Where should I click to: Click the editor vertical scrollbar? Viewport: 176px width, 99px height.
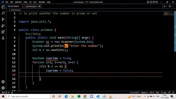[x=175, y=31]
